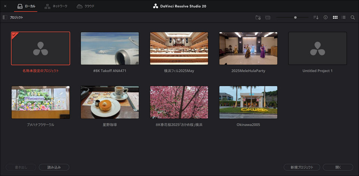Click the folder preview display icon
359x176 pixels.
268,18
